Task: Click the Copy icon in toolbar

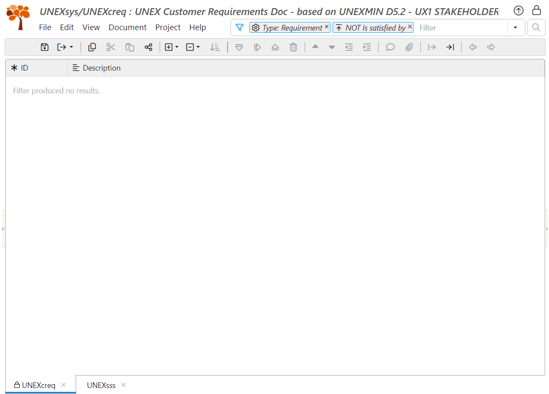Action: (x=92, y=47)
